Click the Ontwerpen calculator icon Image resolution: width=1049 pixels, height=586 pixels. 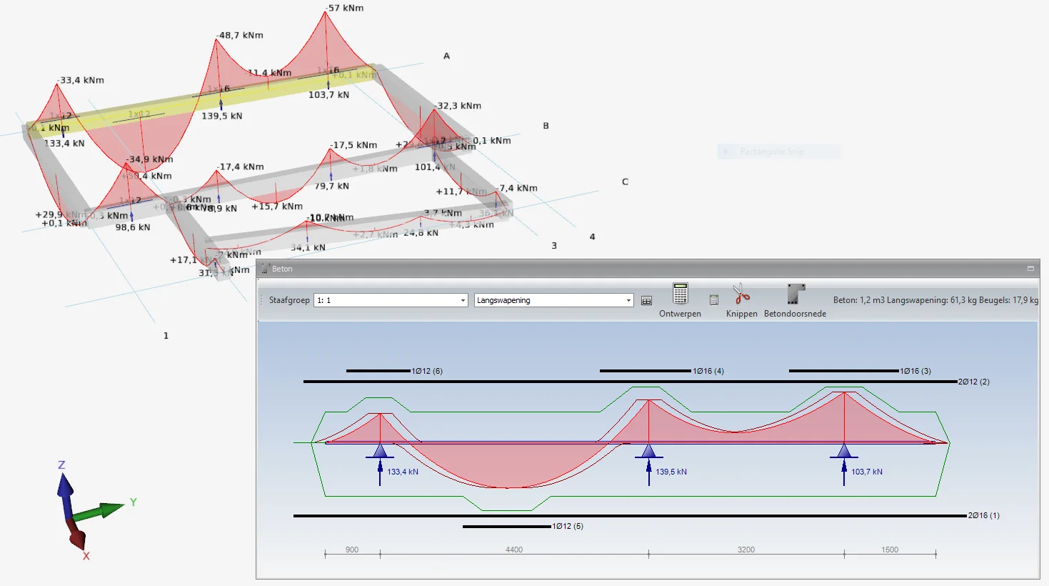(x=681, y=294)
